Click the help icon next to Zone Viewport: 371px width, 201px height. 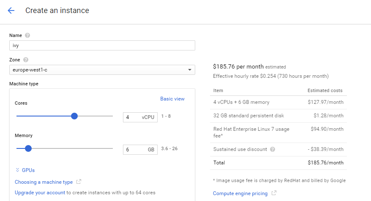(x=26, y=60)
